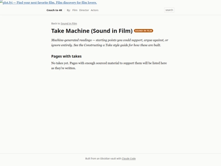Click the Take Machine (Sound in Film) heading
Screen dimensions: 221x166
click(92, 31)
